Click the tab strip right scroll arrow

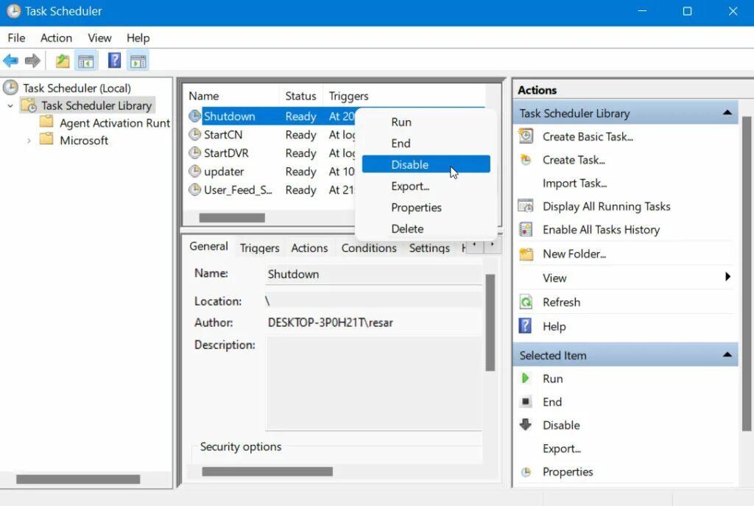coord(492,245)
